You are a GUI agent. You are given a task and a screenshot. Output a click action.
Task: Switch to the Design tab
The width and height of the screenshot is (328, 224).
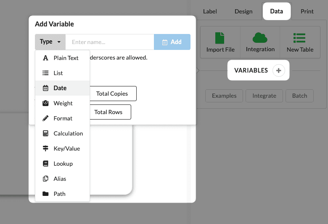243,11
